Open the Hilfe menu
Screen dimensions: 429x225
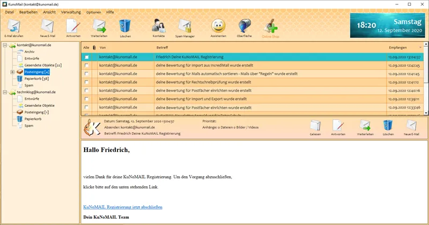click(110, 12)
